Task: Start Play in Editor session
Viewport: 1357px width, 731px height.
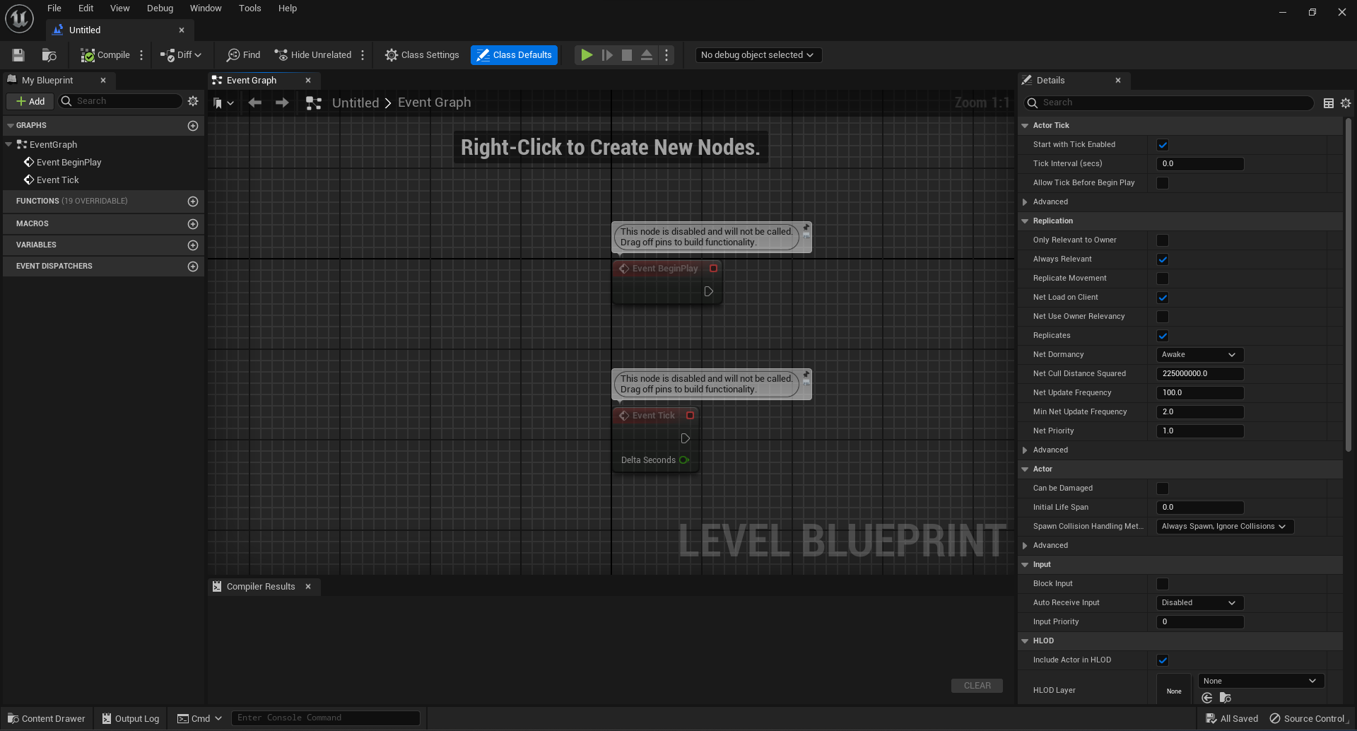Action: pyautogui.click(x=586, y=54)
